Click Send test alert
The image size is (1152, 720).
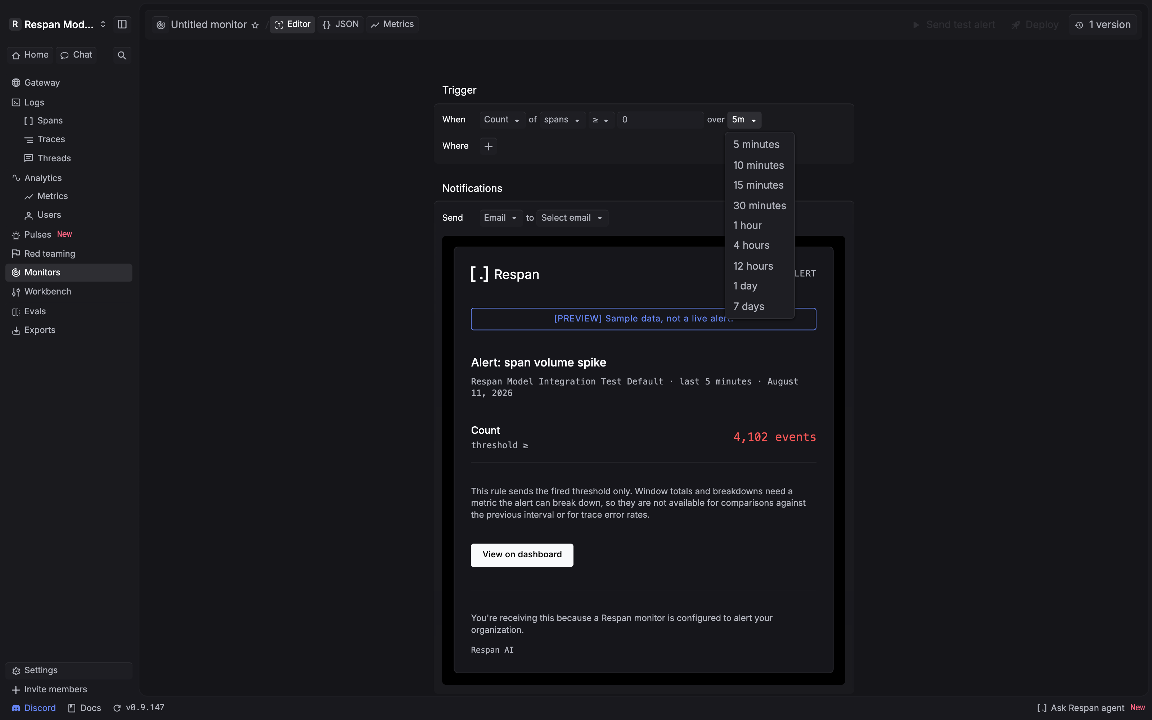click(x=954, y=25)
